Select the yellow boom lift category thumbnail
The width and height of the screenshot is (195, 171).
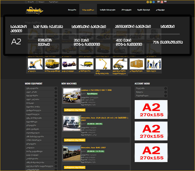click(103, 64)
